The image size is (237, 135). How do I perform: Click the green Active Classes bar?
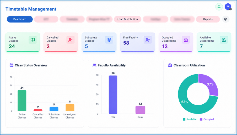click(x=22, y=100)
